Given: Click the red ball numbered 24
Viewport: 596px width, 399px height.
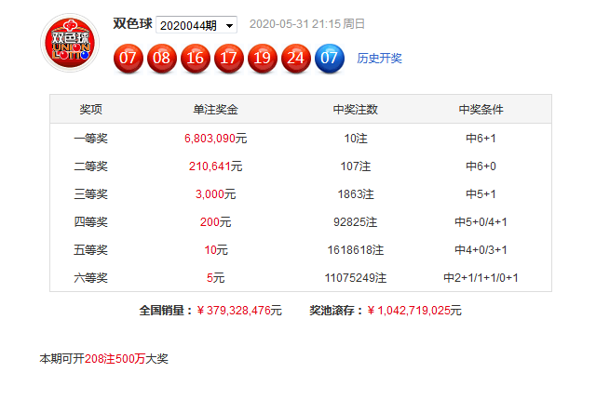Looking at the screenshot, I should [296, 58].
